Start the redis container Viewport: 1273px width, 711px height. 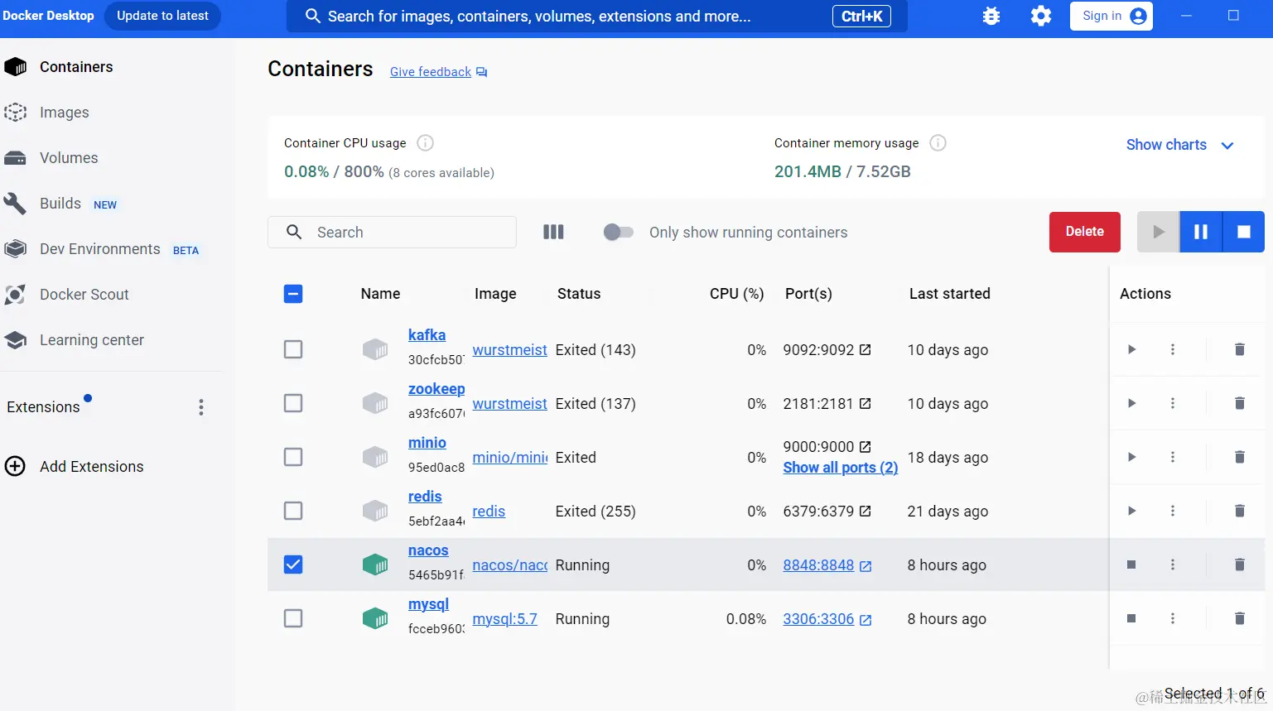[1131, 511]
